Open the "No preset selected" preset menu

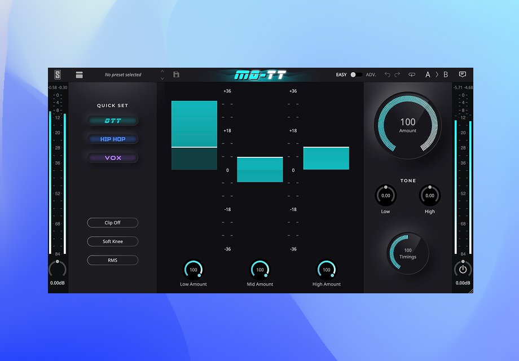(123, 75)
